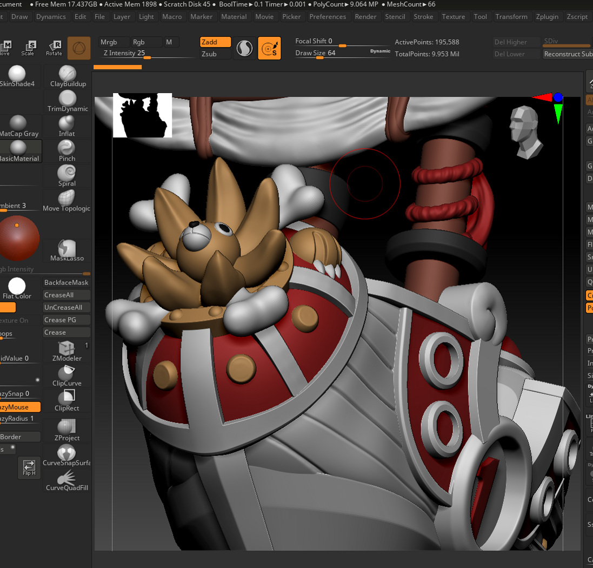This screenshot has width=593, height=568.
Task: Open the Zplugin menu
Action: [547, 17]
